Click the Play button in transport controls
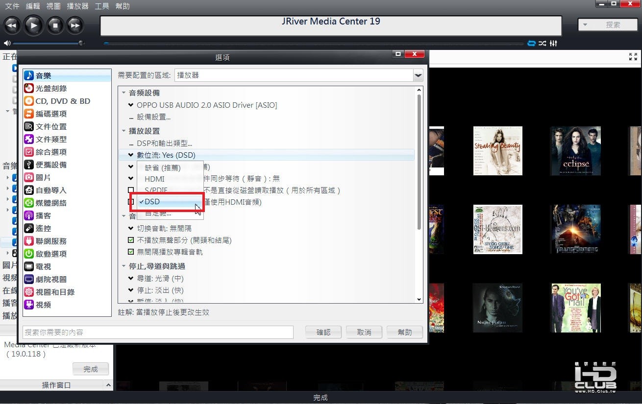This screenshot has width=642, height=404. click(x=33, y=25)
